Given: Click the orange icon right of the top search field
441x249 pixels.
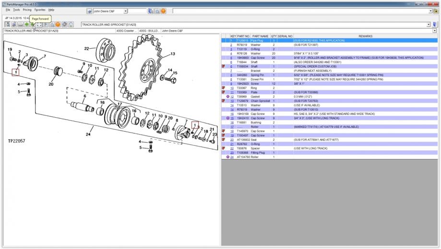Looking at the screenshot, I should 164,11.
